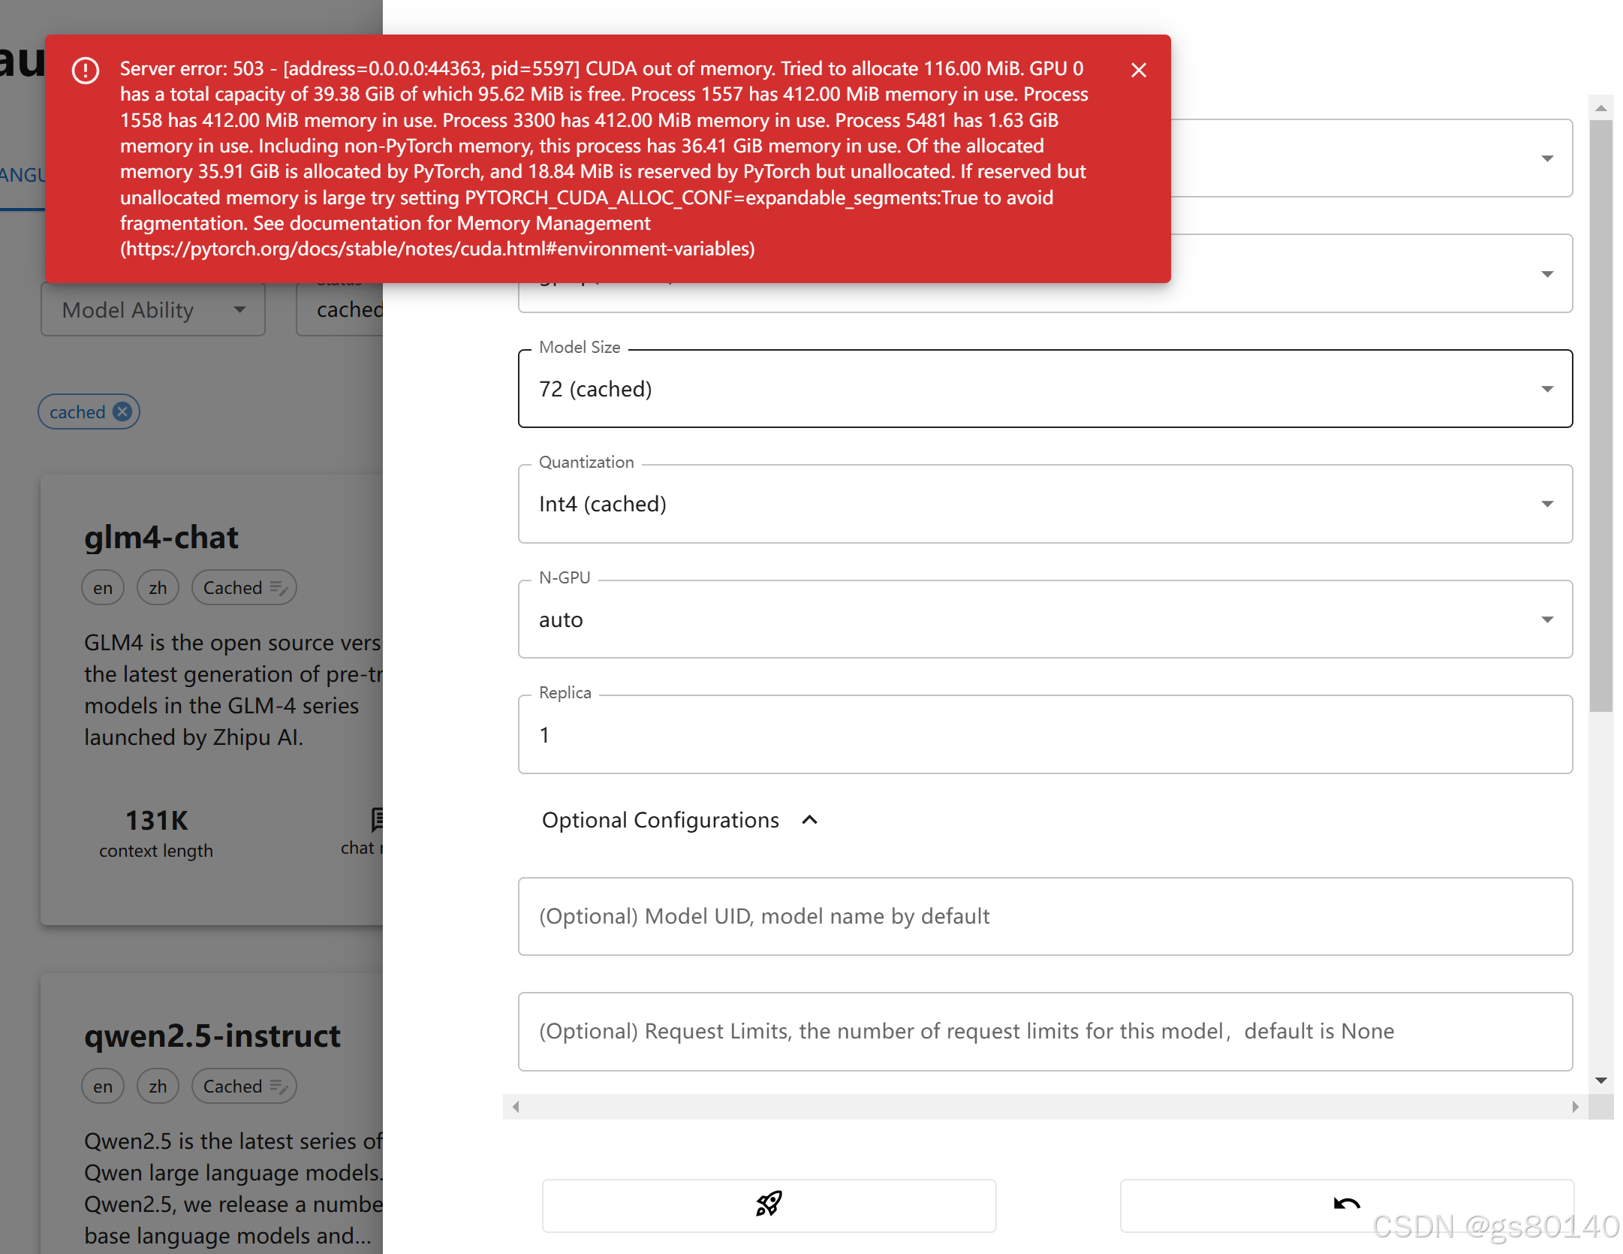Remove the cached filter chip

pos(122,411)
